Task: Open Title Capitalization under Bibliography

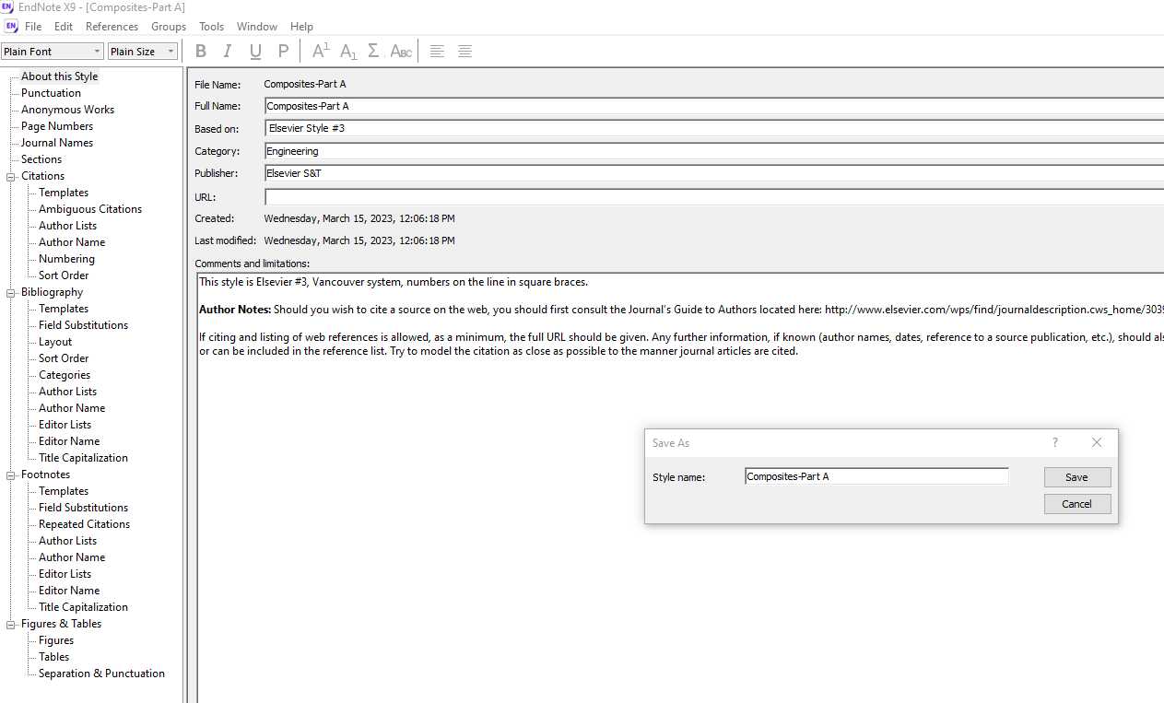Action: [83, 458]
